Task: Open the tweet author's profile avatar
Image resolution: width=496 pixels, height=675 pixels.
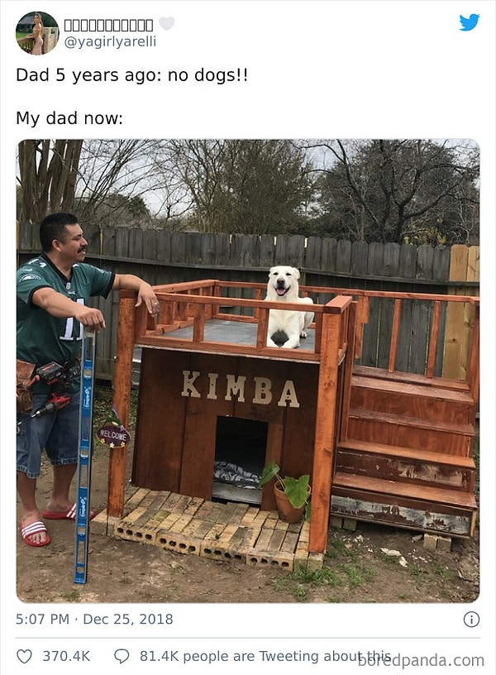Action: [x=37, y=33]
